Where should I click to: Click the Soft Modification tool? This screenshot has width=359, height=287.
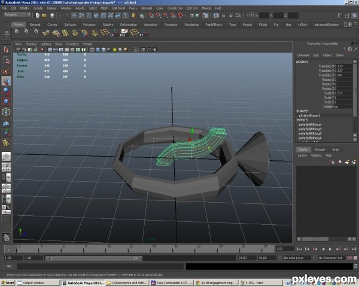tap(6, 123)
